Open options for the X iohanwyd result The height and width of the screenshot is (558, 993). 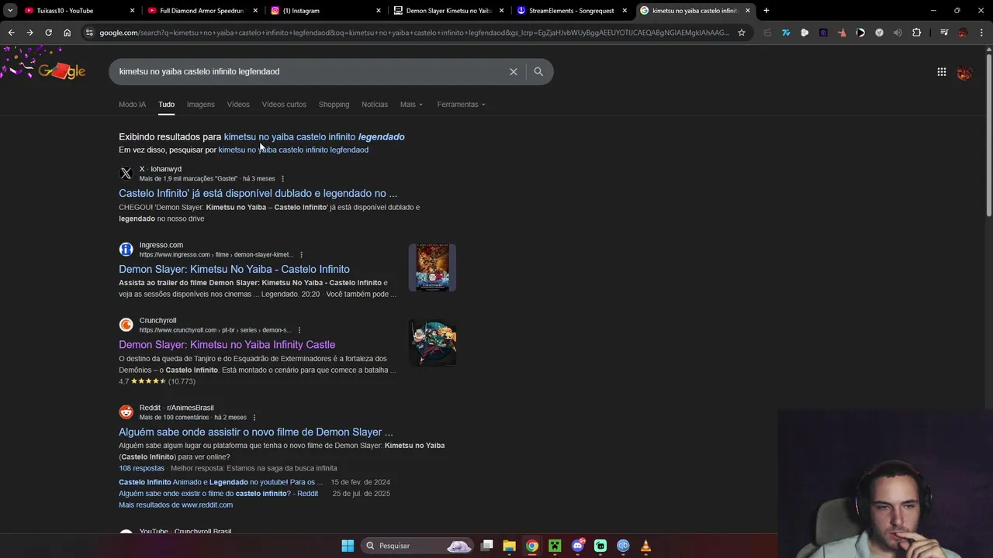[x=282, y=179]
